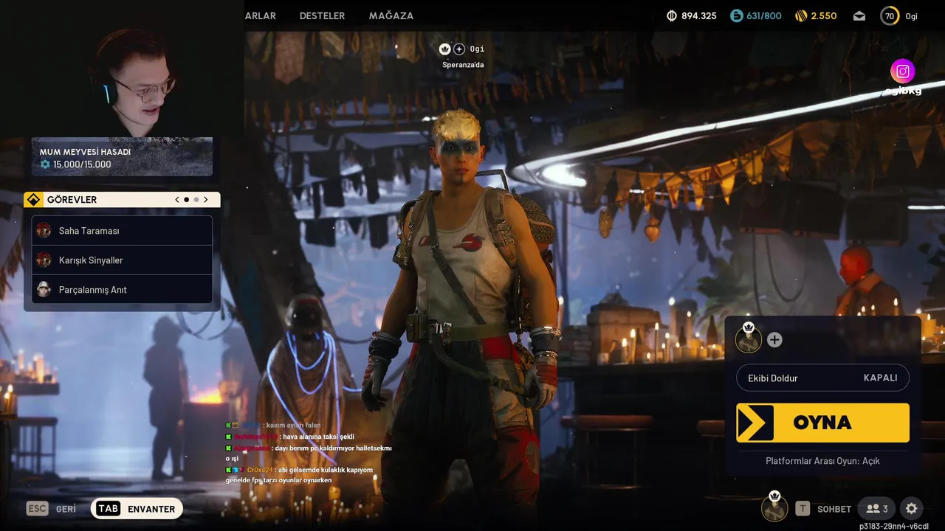Click the 631/800 token count
The width and height of the screenshot is (945, 531).
pyautogui.click(x=764, y=15)
